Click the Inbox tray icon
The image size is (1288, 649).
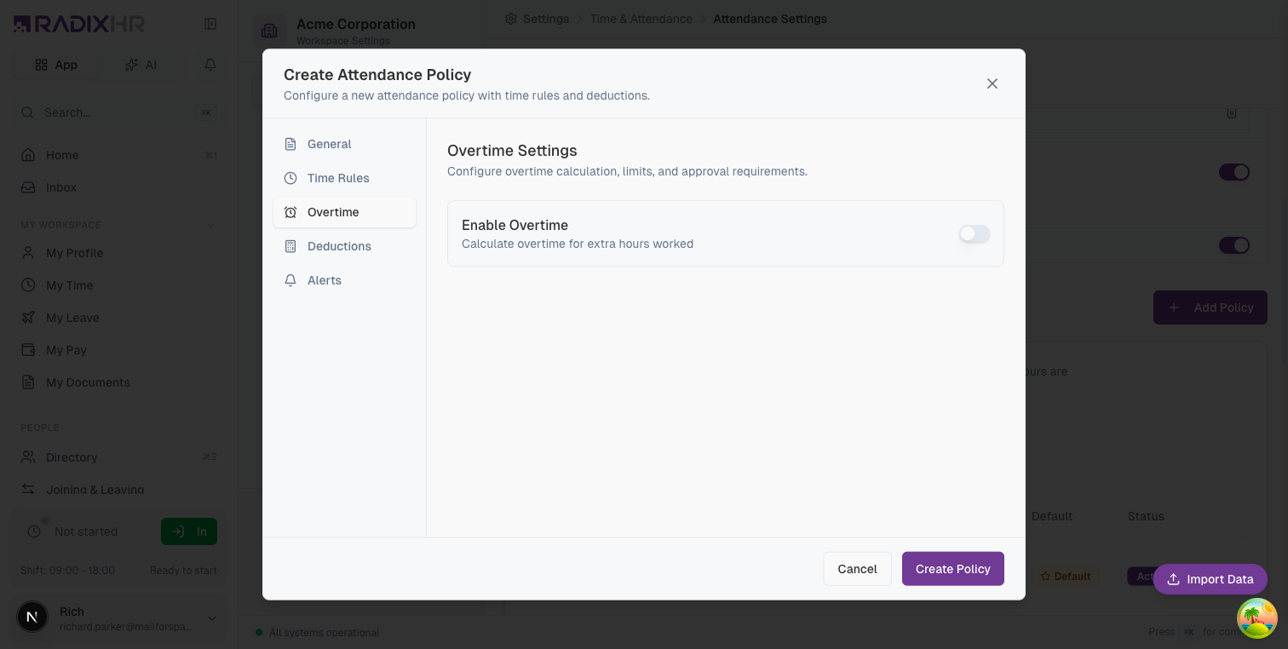[28, 187]
